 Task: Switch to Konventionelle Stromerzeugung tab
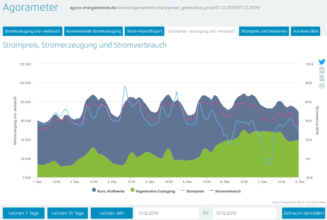coord(94,31)
